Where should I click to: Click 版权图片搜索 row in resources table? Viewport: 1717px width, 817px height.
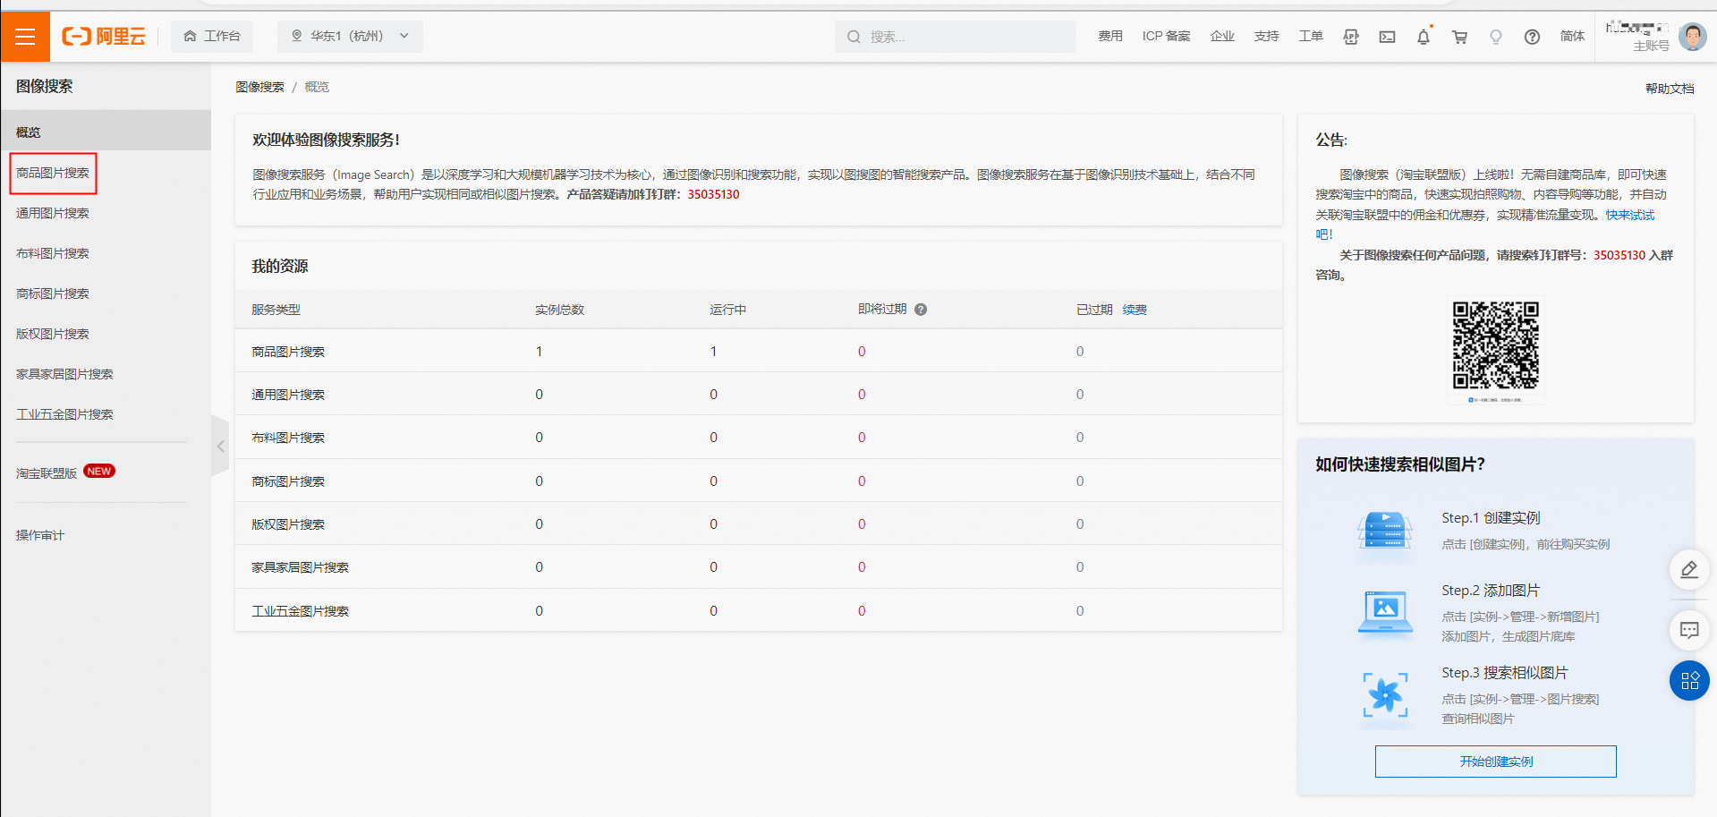click(x=758, y=524)
